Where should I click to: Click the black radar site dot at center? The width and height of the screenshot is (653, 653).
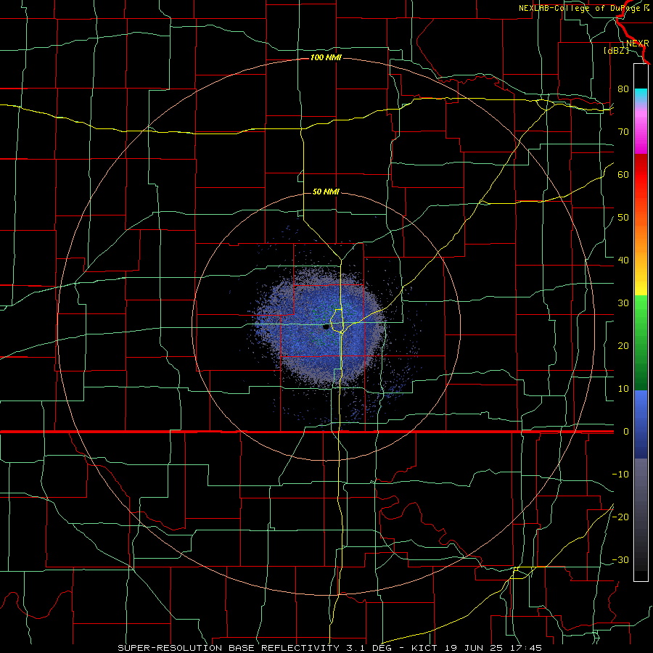click(326, 327)
